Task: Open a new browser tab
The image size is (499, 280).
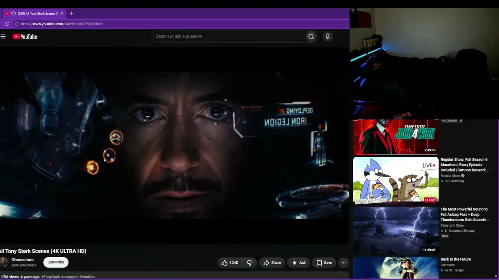Action: tap(71, 13)
